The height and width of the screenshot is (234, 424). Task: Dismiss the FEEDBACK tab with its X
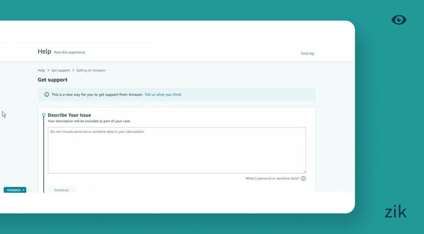[x=24, y=190]
